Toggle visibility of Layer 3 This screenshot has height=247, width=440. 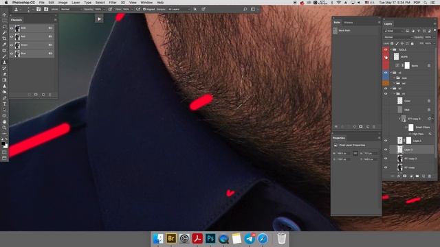coord(386,150)
